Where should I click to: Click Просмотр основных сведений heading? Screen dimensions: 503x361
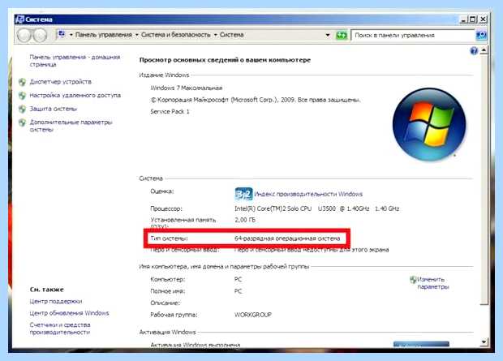[x=225, y=60]
